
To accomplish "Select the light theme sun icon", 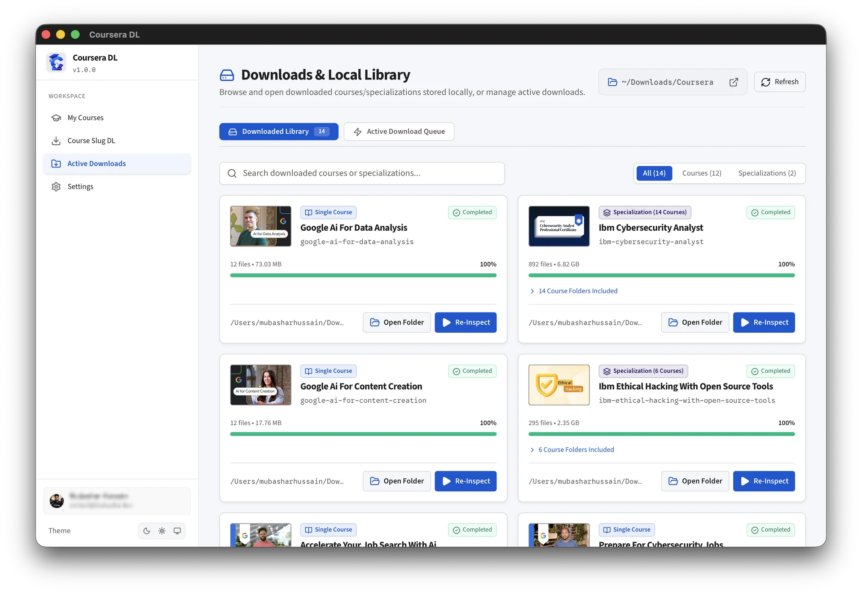I will [162, 531].
